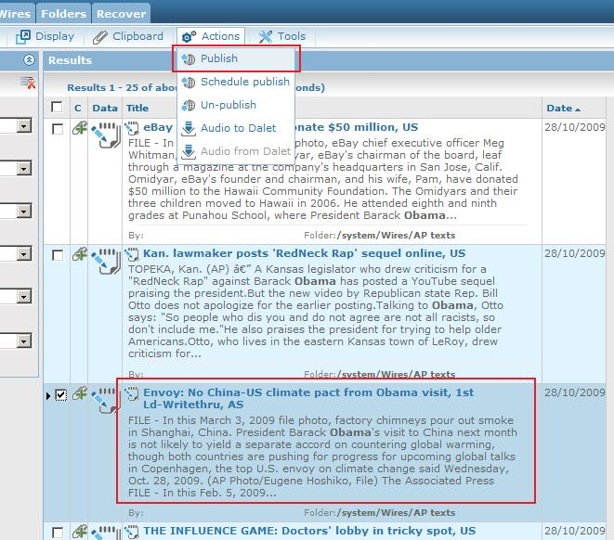Open the first dropdown in the side panel
The height and width of the screenshot is (540, 614).
click(23, 126)
